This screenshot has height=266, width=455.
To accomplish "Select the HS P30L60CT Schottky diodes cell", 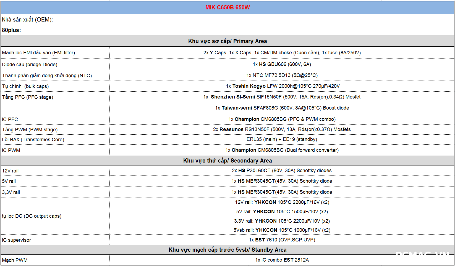I will pyautogui.click(x=282, y=171).
